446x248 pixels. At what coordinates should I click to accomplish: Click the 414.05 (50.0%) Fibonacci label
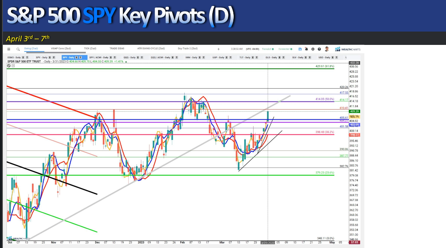point(325,99)
